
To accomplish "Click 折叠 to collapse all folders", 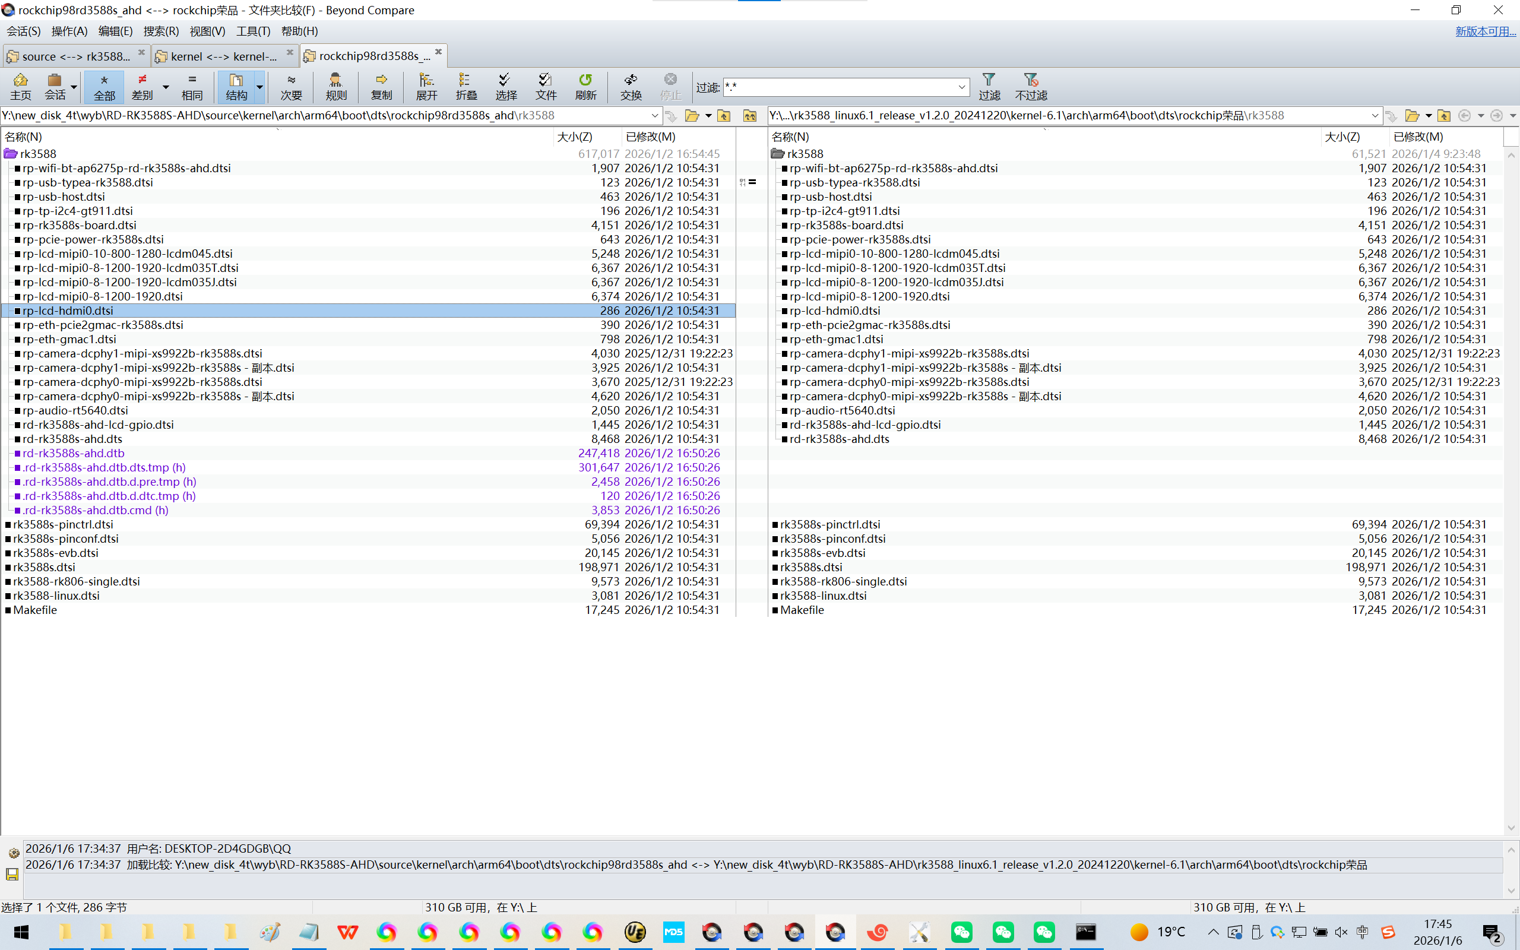I will click(x=466, y=87).
